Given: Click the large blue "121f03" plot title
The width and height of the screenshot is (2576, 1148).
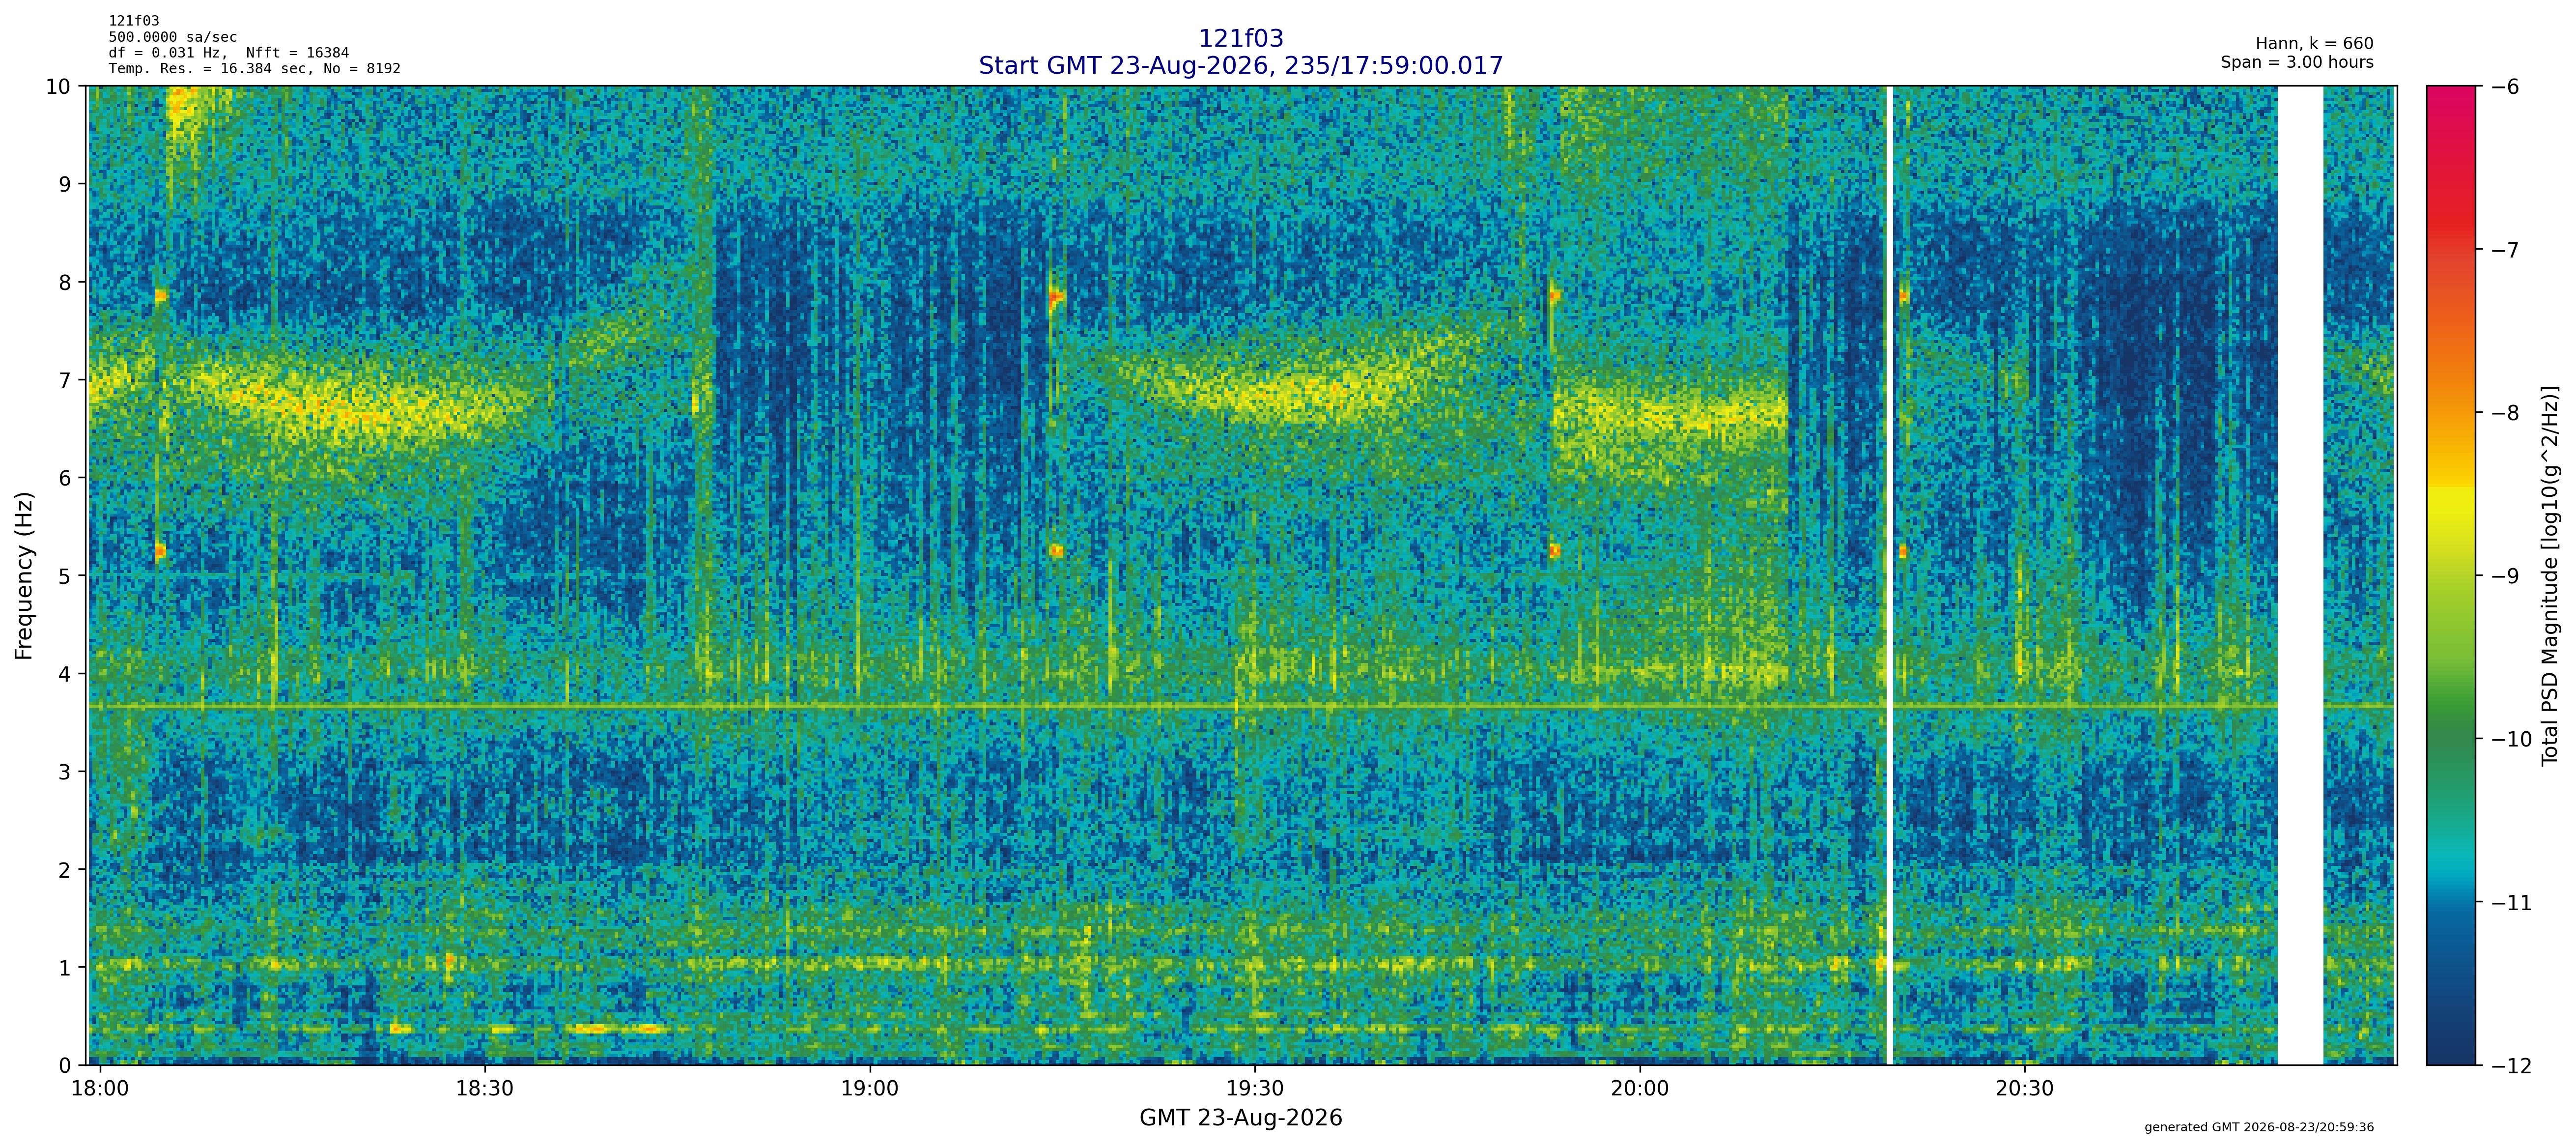Looking at the screenshot, I should click(x=1241, y=38).
